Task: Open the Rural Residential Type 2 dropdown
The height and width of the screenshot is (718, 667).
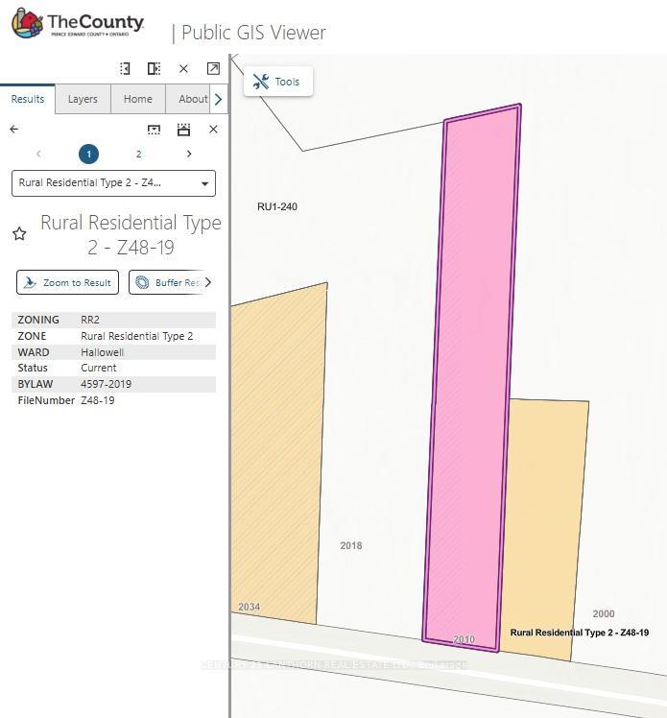Action: click(113, 183)
